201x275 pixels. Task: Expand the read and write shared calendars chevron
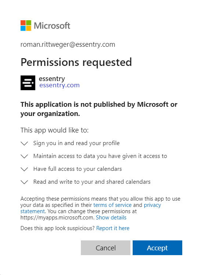point(24,182)
